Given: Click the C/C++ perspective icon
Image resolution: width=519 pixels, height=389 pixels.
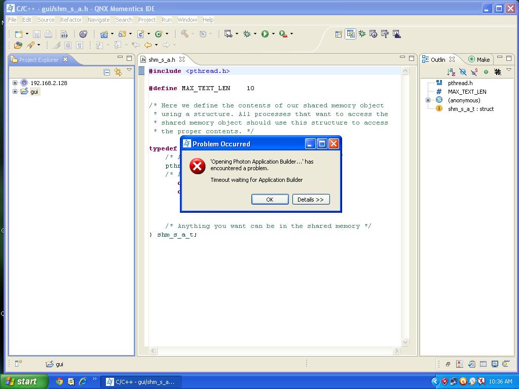Looking at the screenshot, I should pyautogui.click(x=350, y=34).
